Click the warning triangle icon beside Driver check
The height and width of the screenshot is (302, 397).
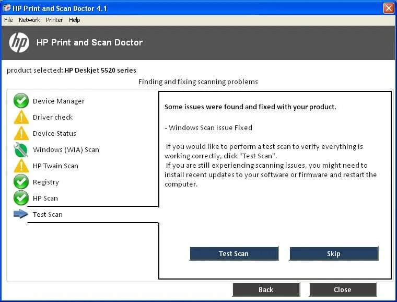pos(21,117)
